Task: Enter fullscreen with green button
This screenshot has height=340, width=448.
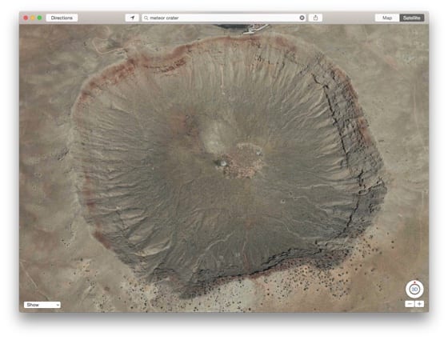Action: [39, 18]
